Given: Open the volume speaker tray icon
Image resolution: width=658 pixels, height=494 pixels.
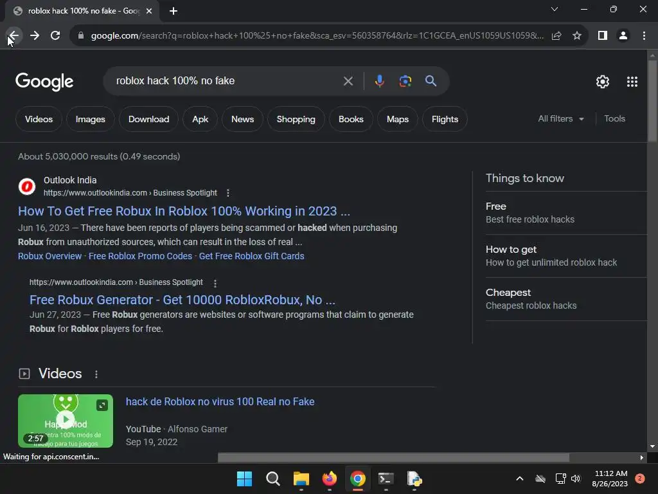Looking at the screenshot, I should (x=576, y=479).
